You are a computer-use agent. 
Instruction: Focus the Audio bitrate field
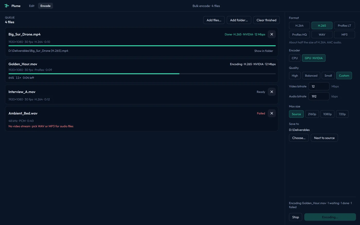[x=319, y=96]
